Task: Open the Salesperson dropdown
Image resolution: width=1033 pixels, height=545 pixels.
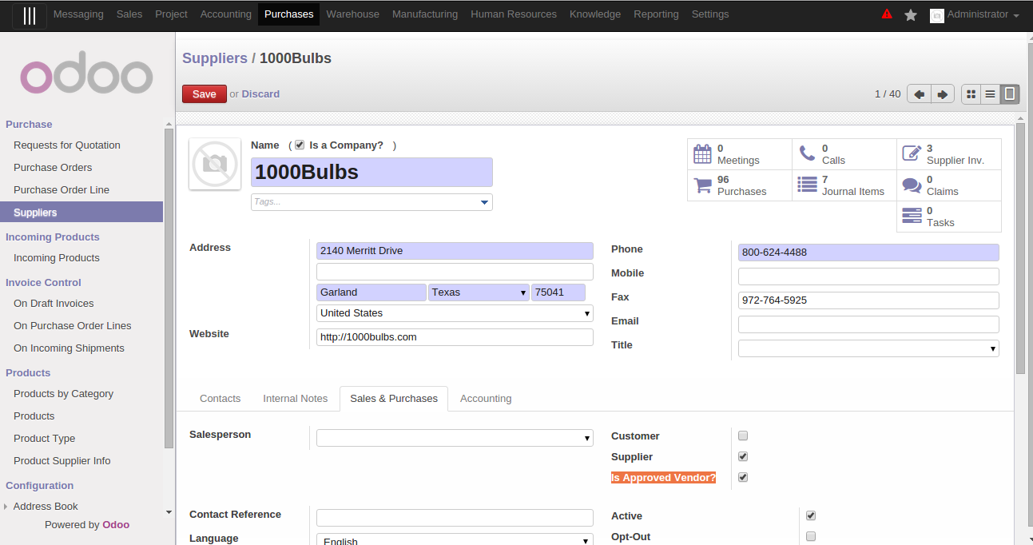Action: [x=455, y=438]
